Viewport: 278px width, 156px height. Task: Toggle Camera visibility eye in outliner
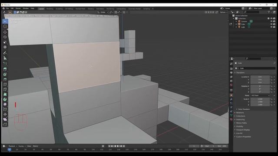click(271, 21)
